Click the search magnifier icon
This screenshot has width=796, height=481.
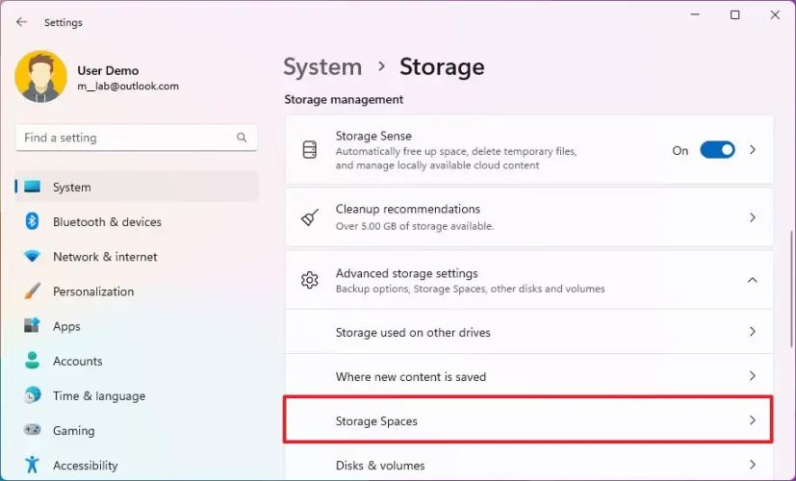point(242,138)
